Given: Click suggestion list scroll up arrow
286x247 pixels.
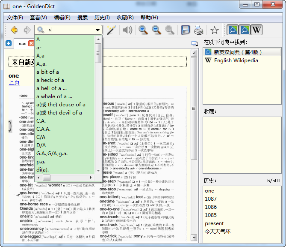Looking at the screenshot, I should tap(98, 39).
